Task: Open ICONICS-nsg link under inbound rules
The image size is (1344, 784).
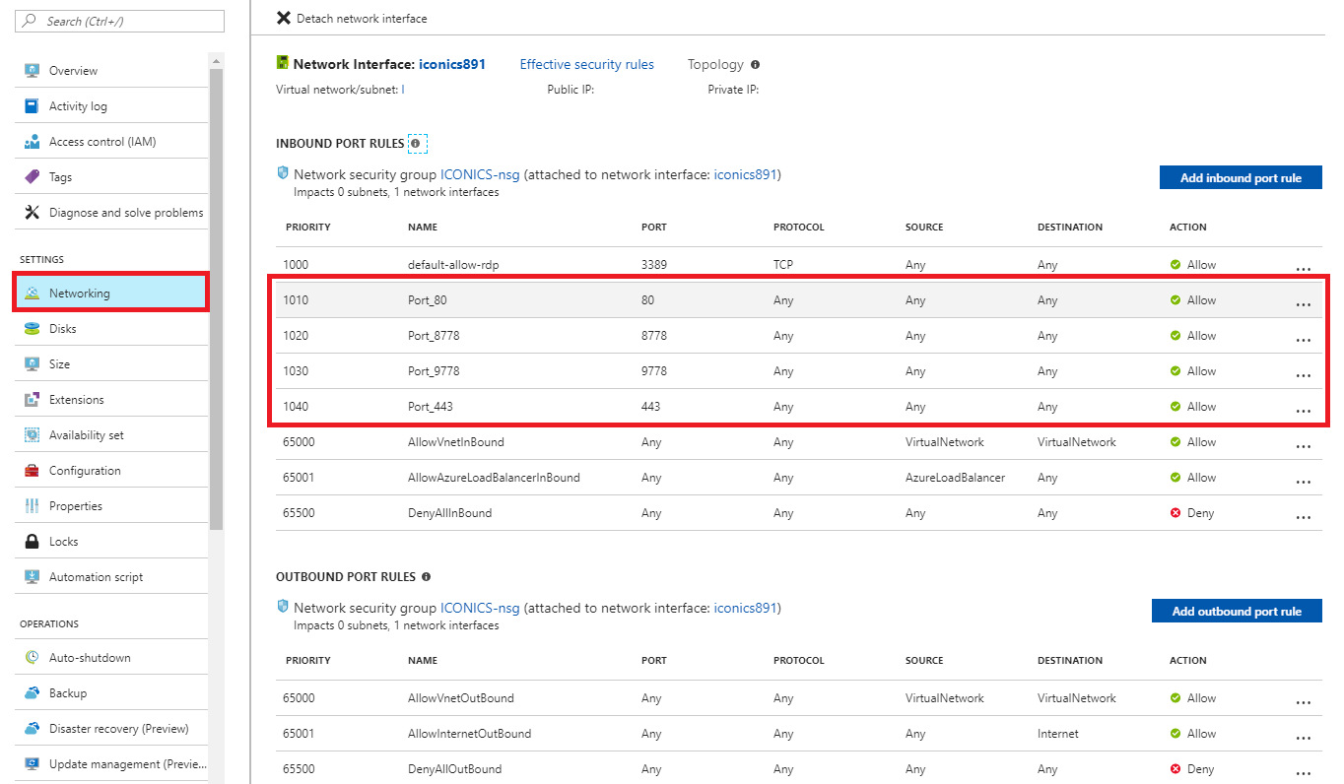Action: pyautogui.click(x=480, y=174)
